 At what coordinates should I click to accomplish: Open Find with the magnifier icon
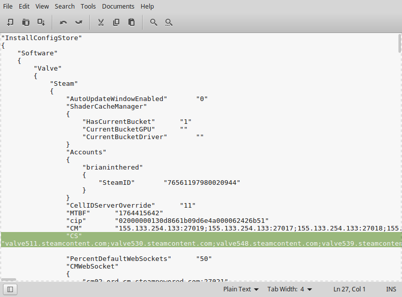click(154, 22)
